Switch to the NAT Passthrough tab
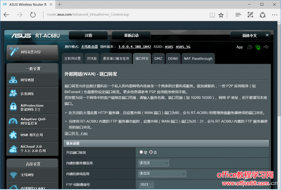Screen dimensions: 281x190 (x=198, y=58)
